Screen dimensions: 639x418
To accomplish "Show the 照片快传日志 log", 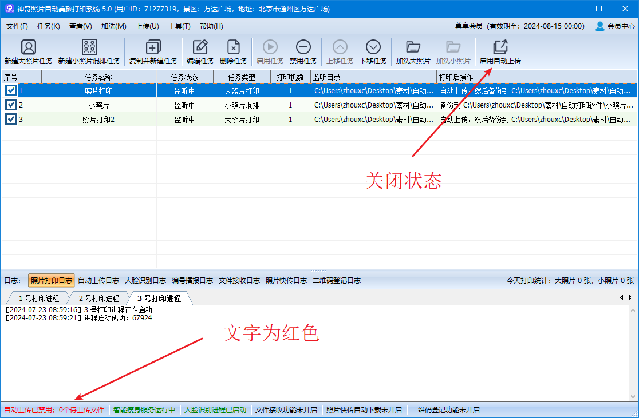I will tap(286, 280).
